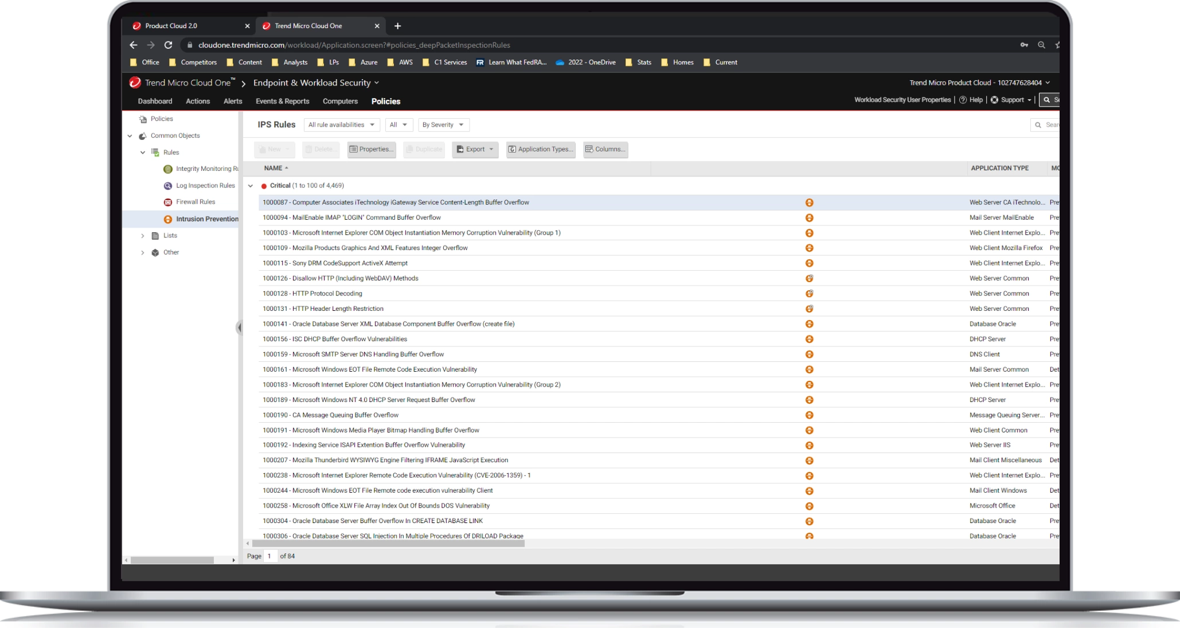Collapse the sidebar with splitter handle
The width and height of the screenshot is (1180, 628).
coord(239,327)
